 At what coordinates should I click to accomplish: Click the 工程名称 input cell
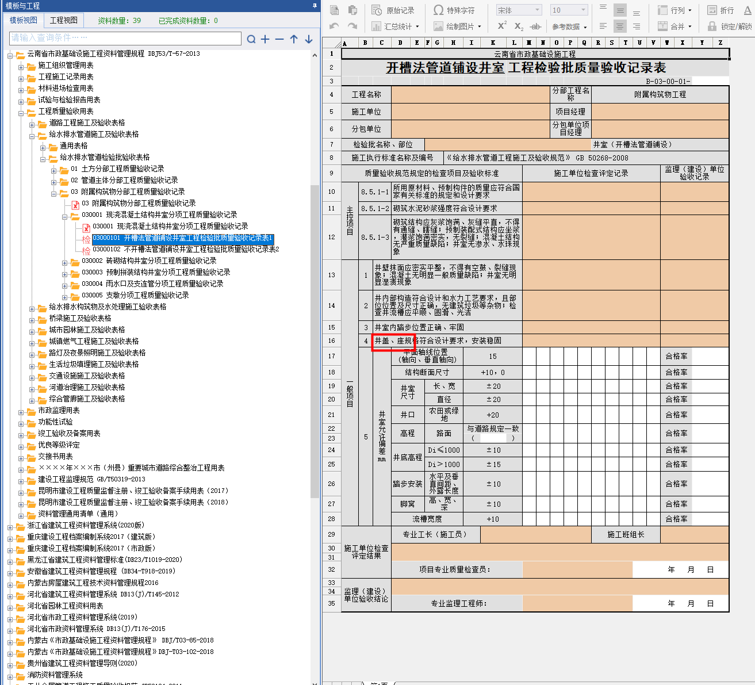(470, 94)
